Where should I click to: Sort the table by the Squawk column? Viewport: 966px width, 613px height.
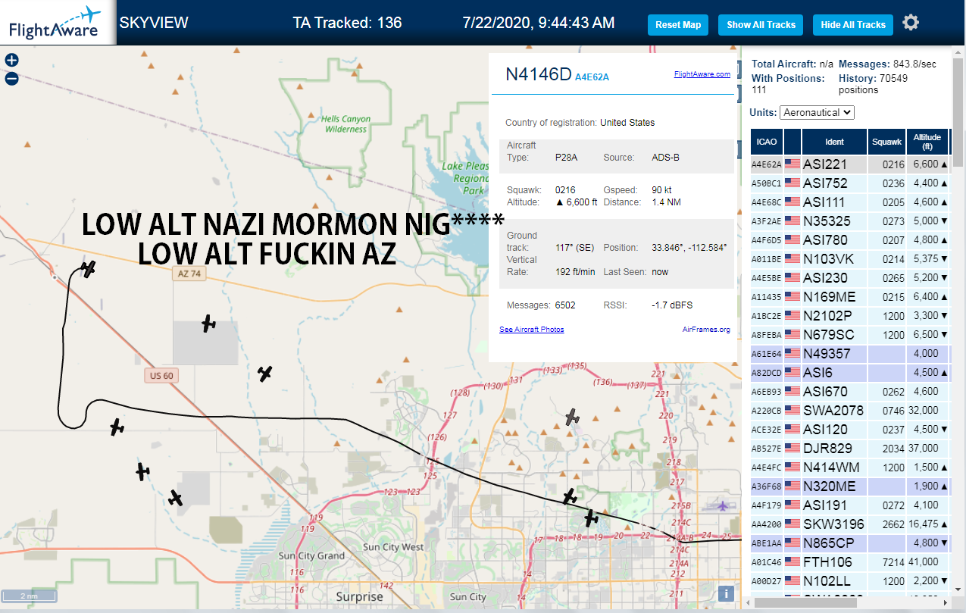coord(886,142)
